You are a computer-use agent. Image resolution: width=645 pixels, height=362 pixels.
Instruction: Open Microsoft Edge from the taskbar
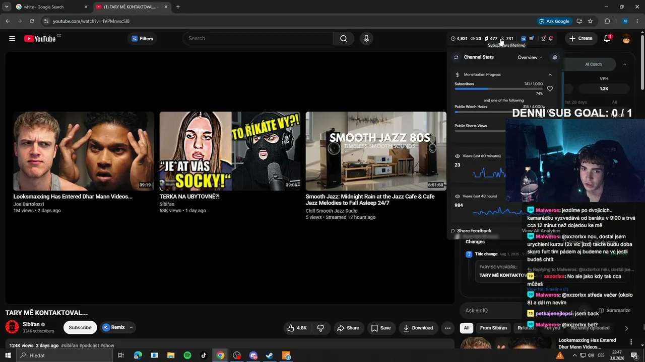click(138, 355)
